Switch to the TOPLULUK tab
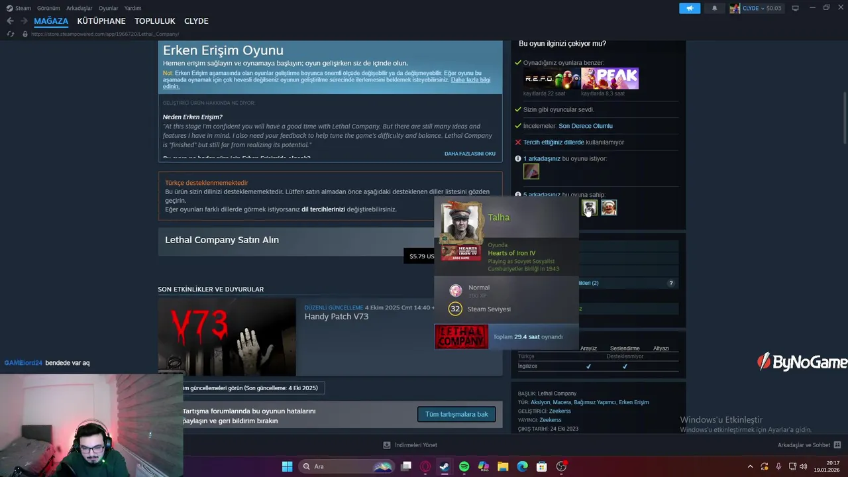The width and height of the screenshot is (848, 477). (x=155, y=21)
